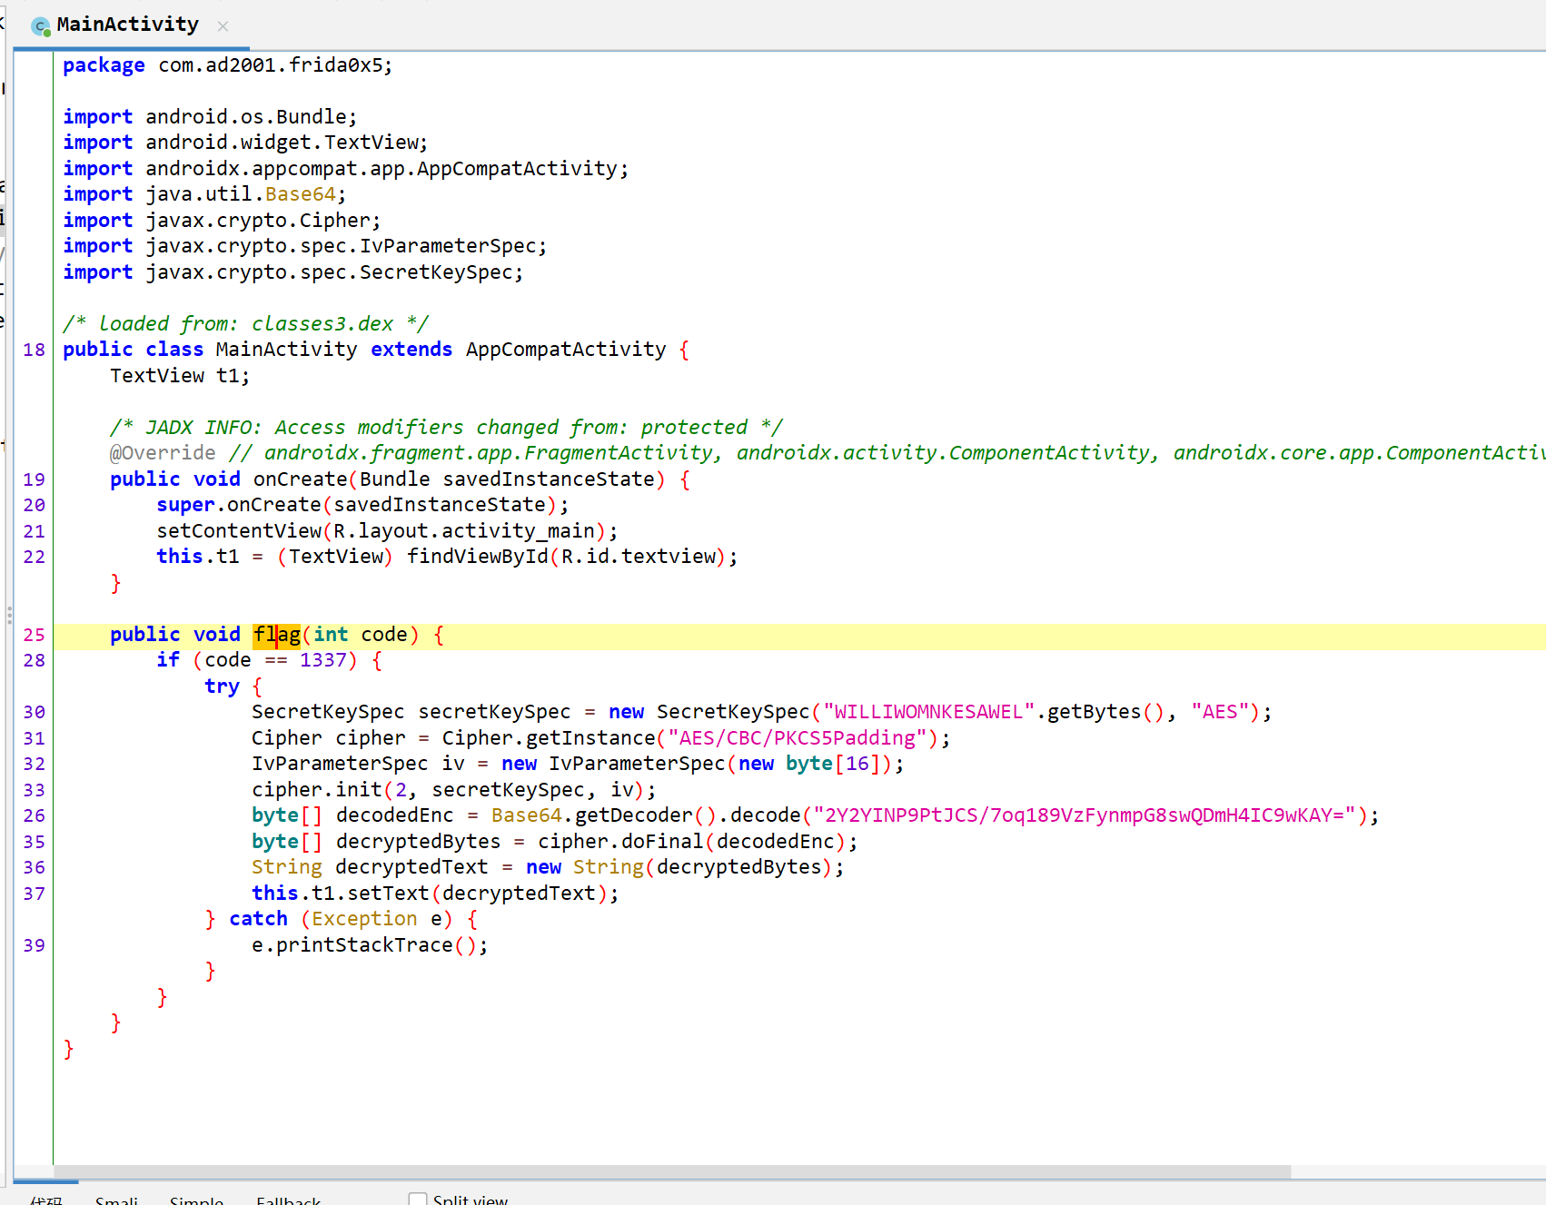Click the TextView t1 field declaration
This screenshot has height=1205, width=1546.
(x=180, y=376)
